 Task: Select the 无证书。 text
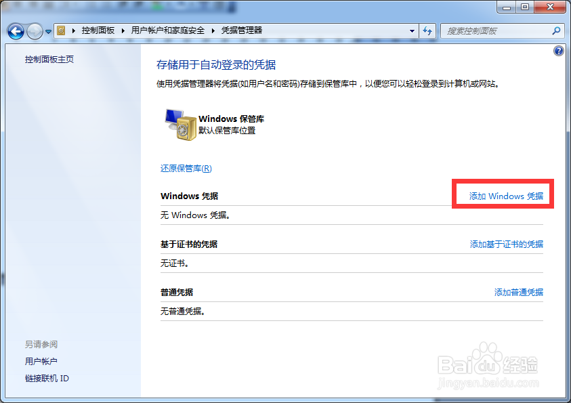tap(175, 263)
